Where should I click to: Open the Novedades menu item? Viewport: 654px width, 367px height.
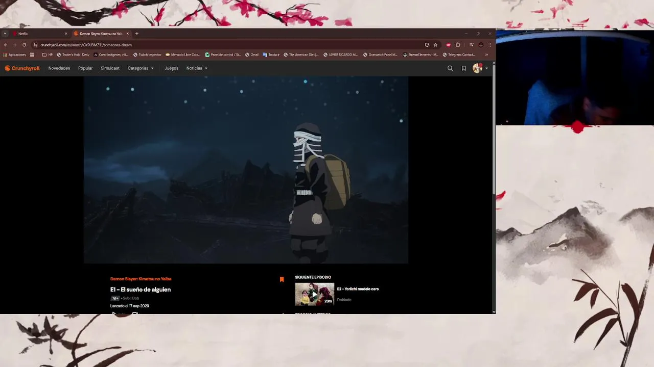[59, 68]
